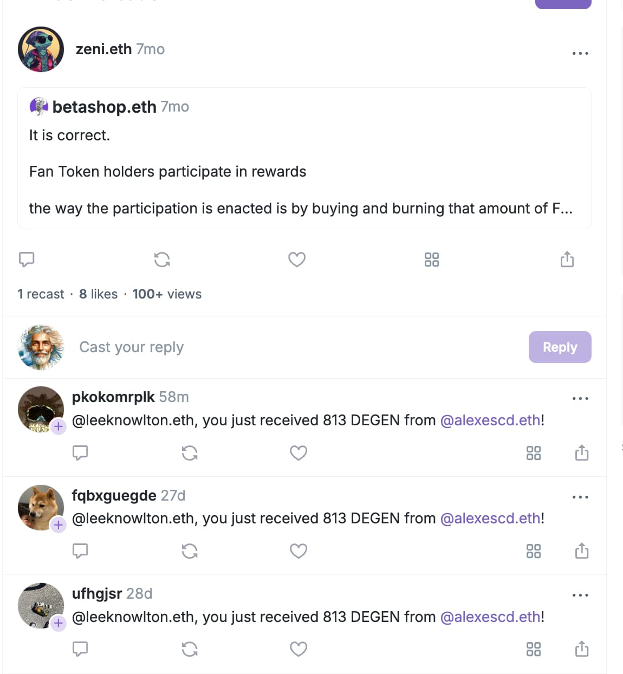Screen dimensions: 623x674
Task: Click the Reply button
Action: click(x=560, y=347)
